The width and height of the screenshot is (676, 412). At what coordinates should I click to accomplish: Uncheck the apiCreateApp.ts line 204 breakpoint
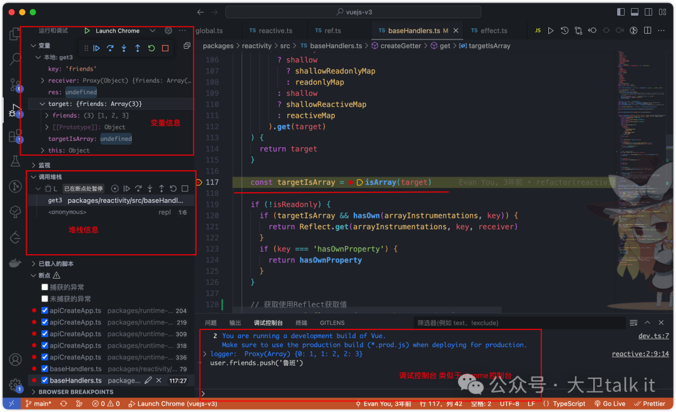click(x=44, y=311)
